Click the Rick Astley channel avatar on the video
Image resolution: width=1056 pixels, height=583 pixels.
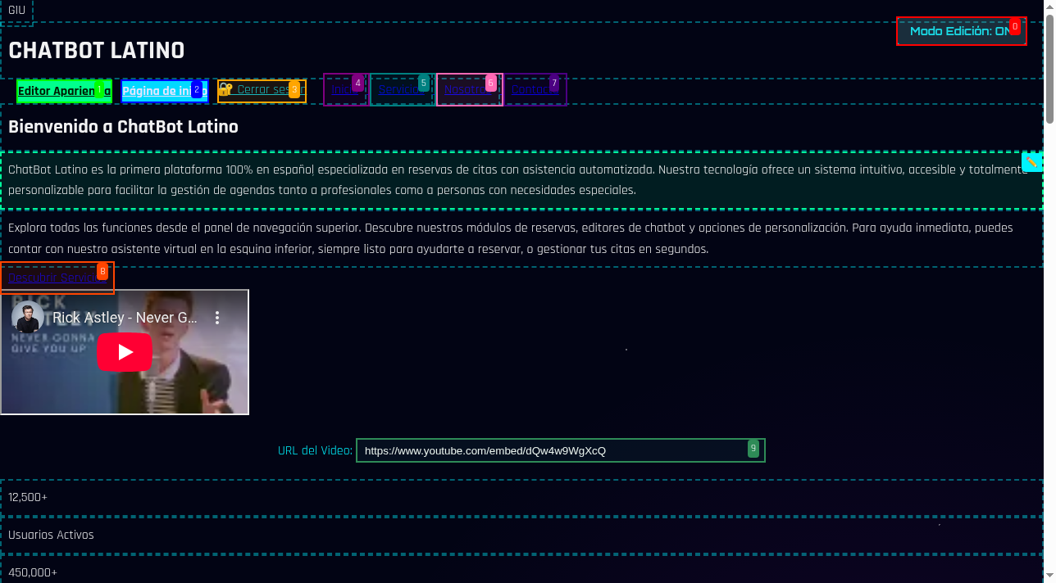tap(26, 317)
